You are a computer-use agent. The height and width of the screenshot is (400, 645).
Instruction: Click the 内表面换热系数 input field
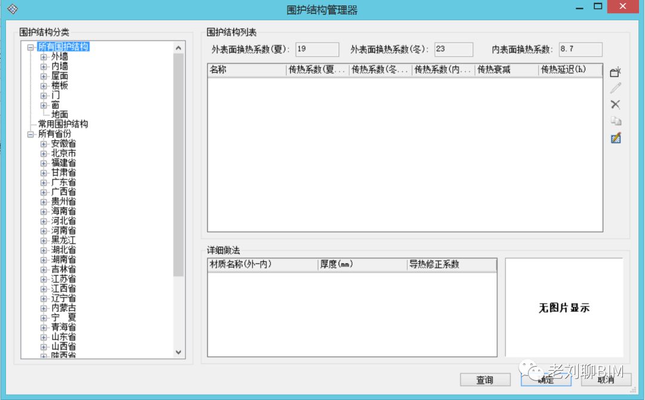pos(580,50)
